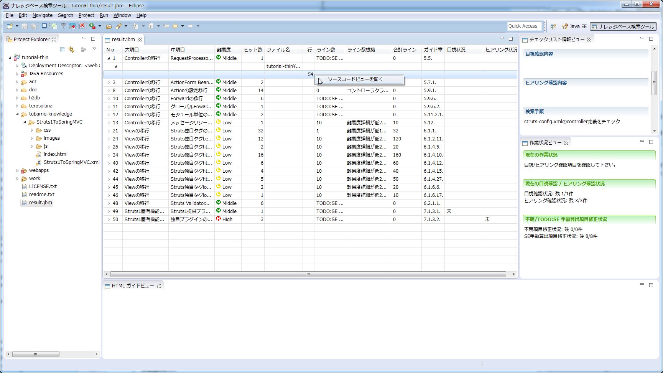Click the Open Perspective icon
This screenshot has width=663, height=373.
[553, 26]
